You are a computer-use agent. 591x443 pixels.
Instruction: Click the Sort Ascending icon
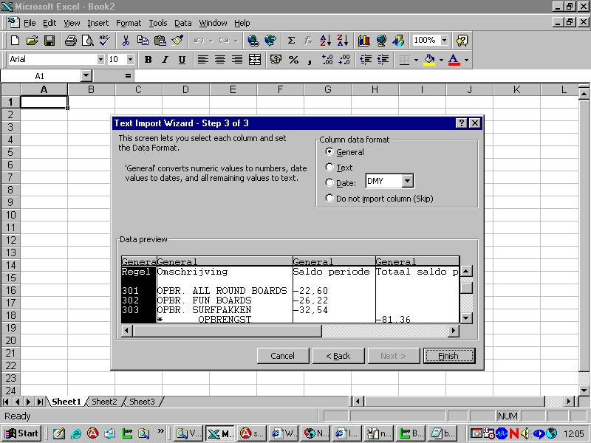tap(326, 41)
